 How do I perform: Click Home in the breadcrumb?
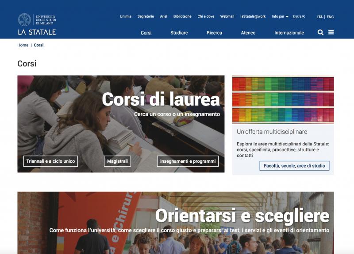[x=23, y=45]
